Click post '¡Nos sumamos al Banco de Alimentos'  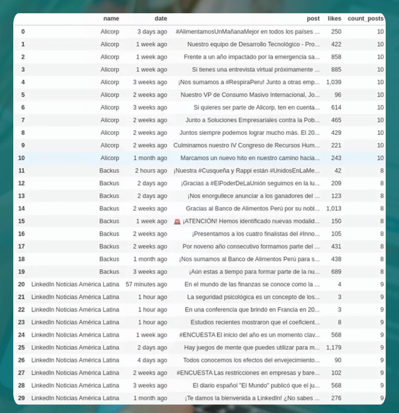click(x=249, y=259)
